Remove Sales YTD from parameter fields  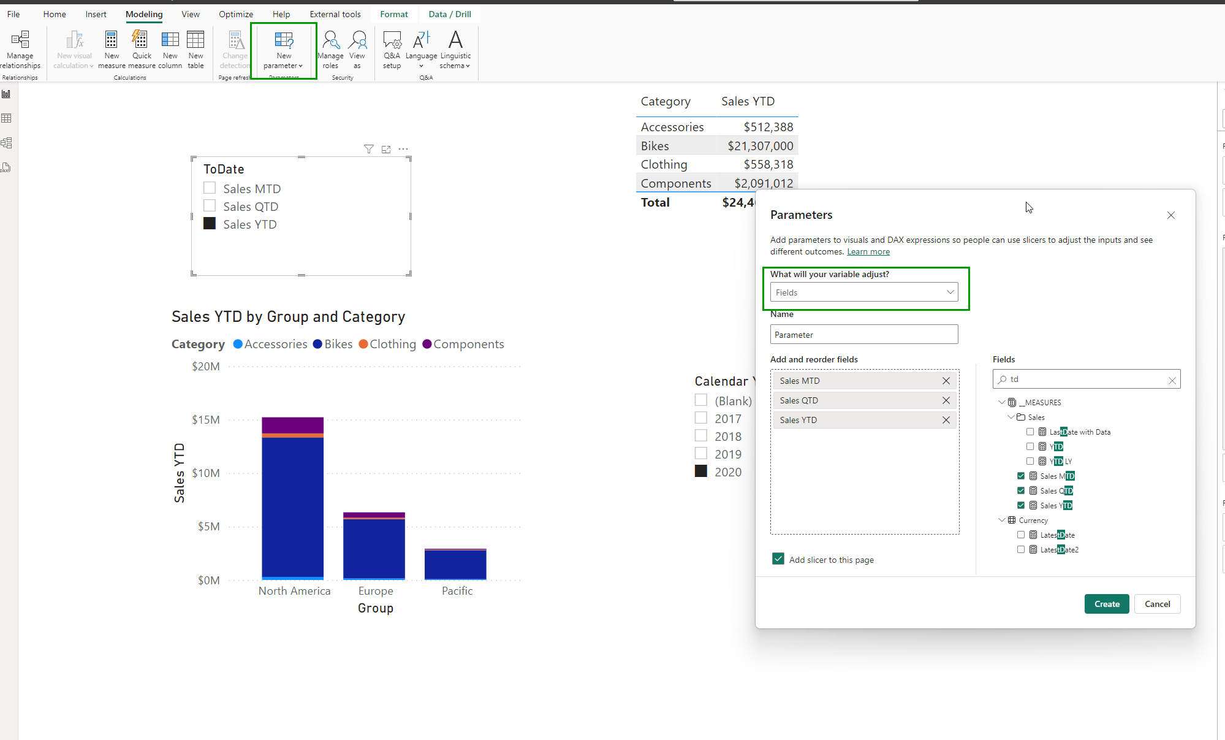point(946,420)
